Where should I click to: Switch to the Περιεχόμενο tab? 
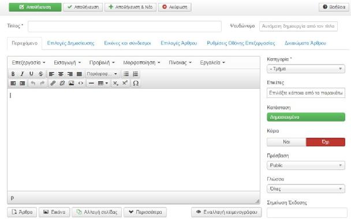coord(25,43)
